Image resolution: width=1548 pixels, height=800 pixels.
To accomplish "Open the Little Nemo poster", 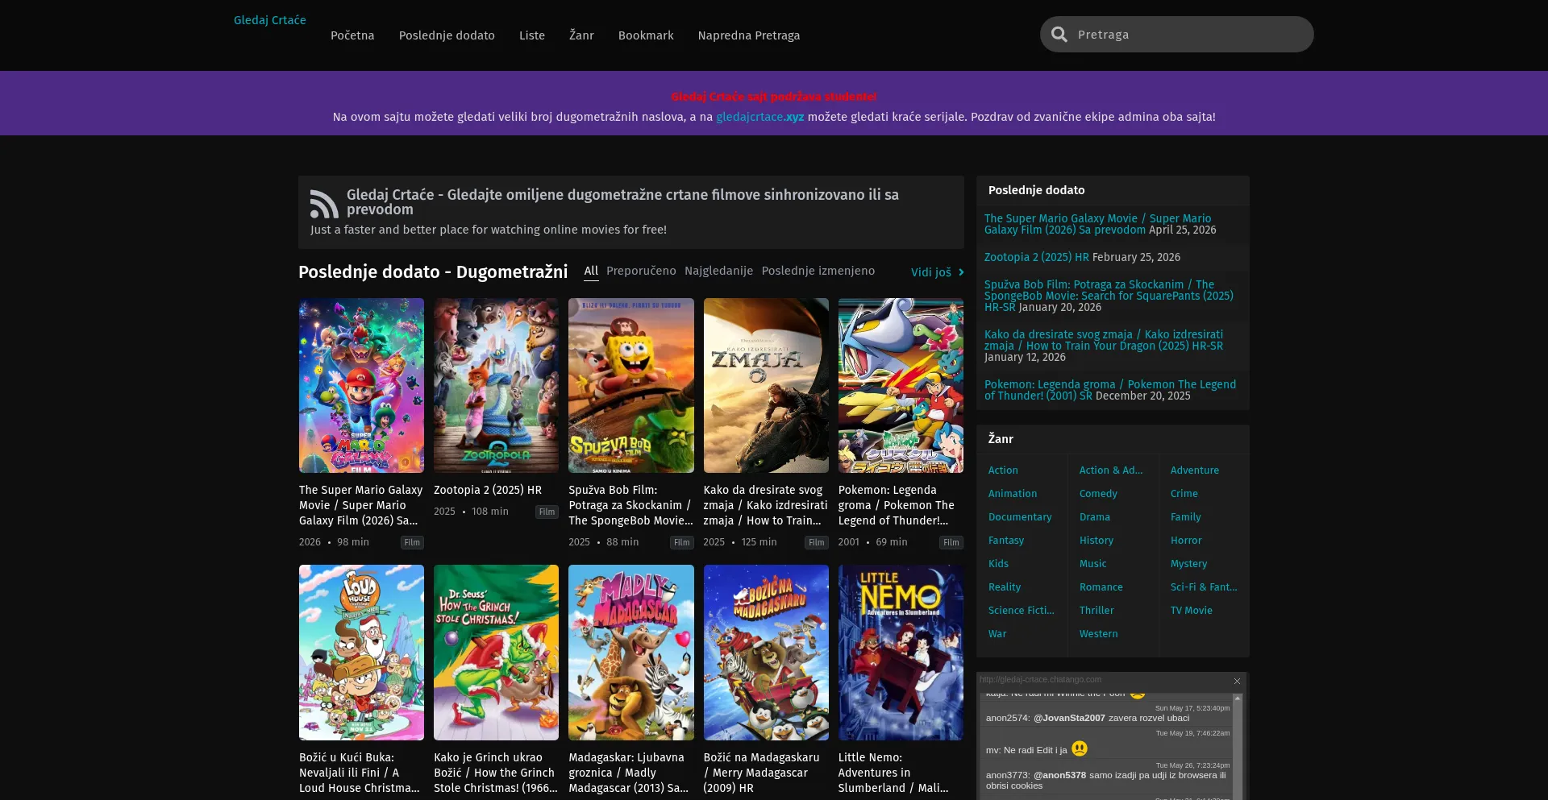I will point(901,653).
